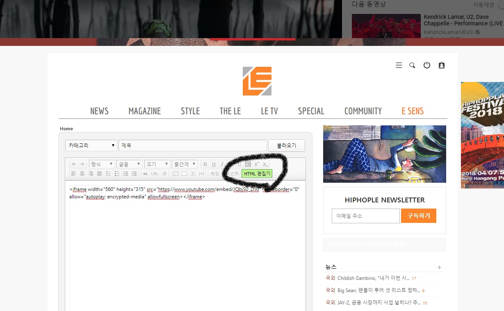Image resolution: width=504 pixels, height=311 pixels.
Task: Click the orange 구독하기 subscribe button
Action: click(x=418, y=216)
